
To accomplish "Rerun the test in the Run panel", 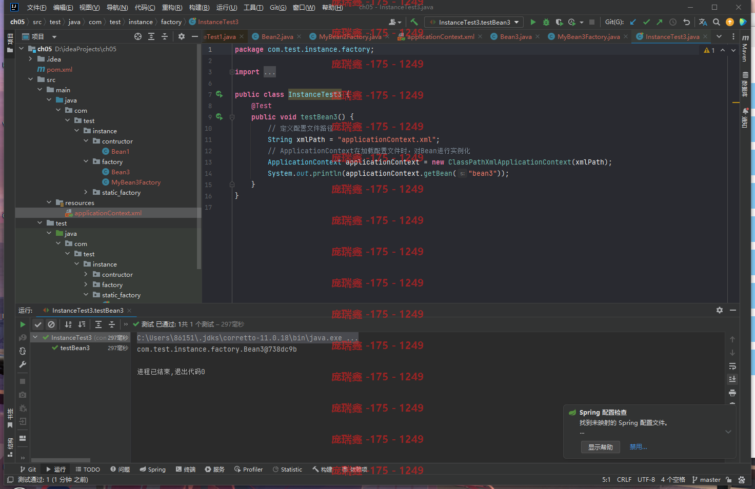I will [x=23, y=324].
